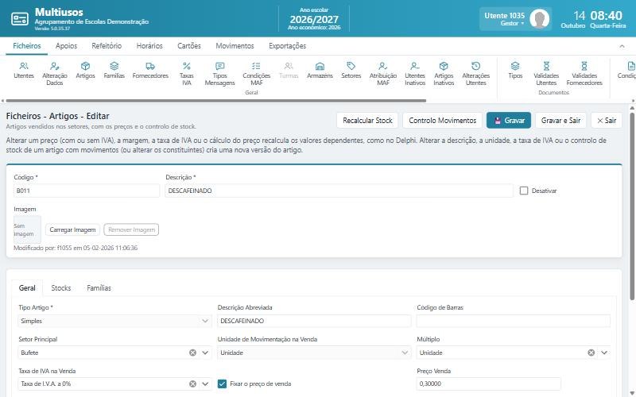Click the page vertical scrollbar
The image size is (636, 397).
632,206
